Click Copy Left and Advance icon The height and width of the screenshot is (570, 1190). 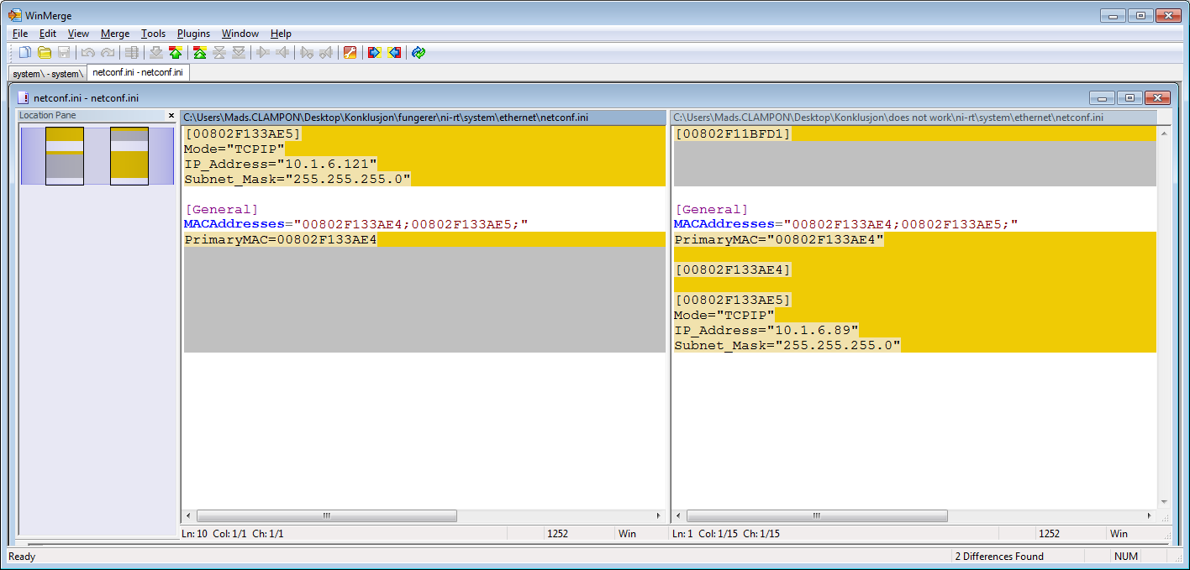[x=326, y=52]
